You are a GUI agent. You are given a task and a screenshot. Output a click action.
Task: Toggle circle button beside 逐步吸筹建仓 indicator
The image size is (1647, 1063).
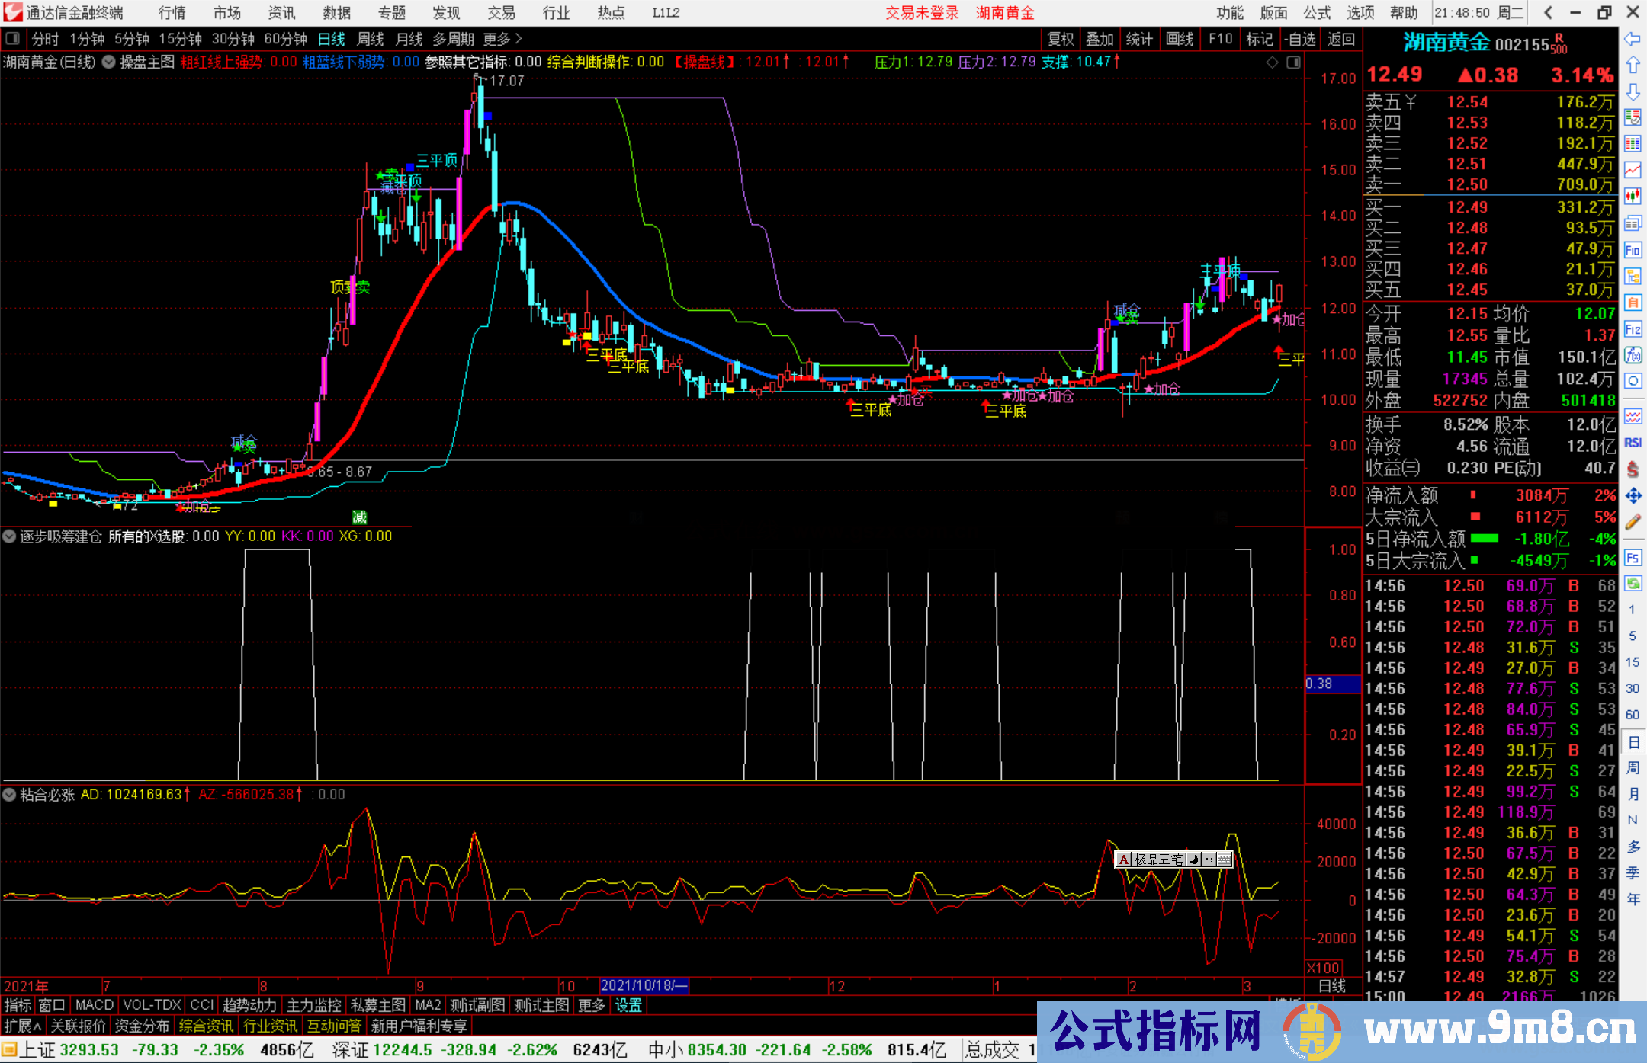tap(9, 536)
